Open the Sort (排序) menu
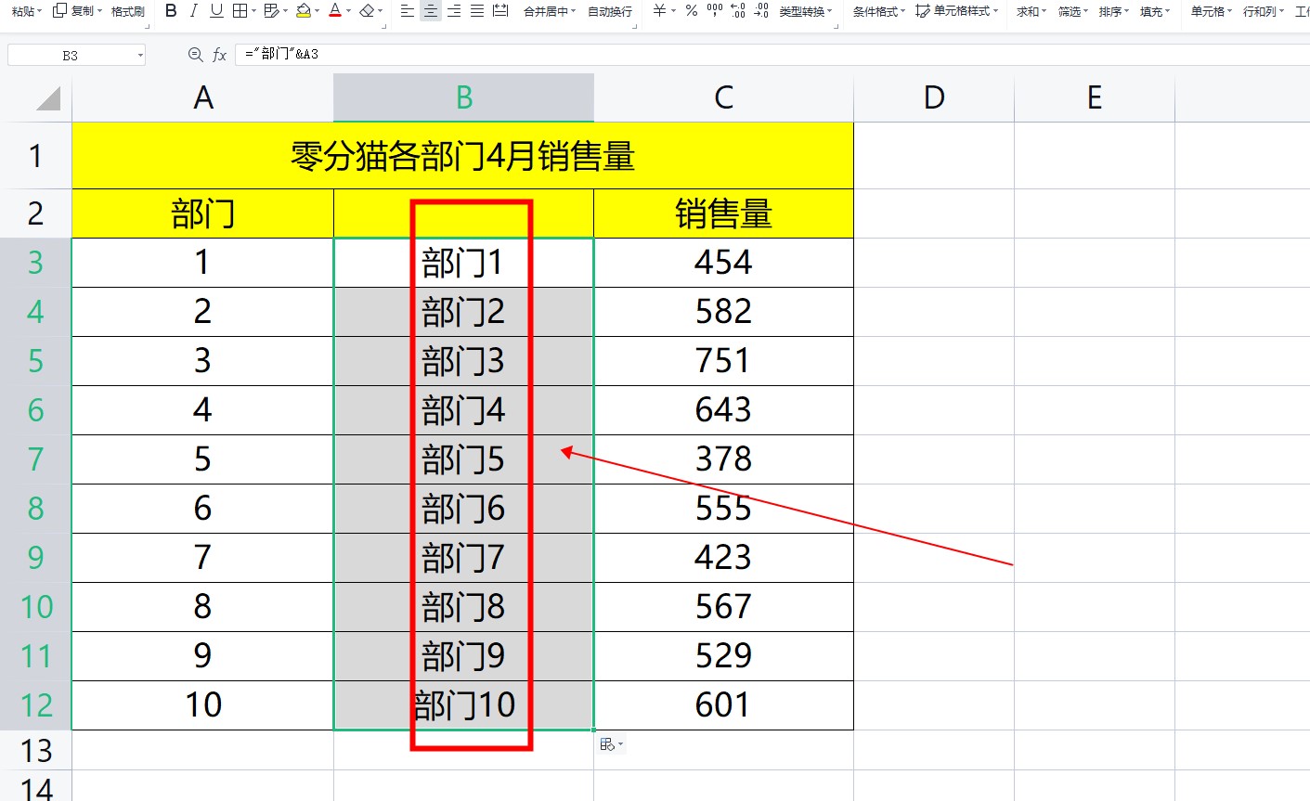Viewport: 1310px width, 801px height. tap(1113, 11)
